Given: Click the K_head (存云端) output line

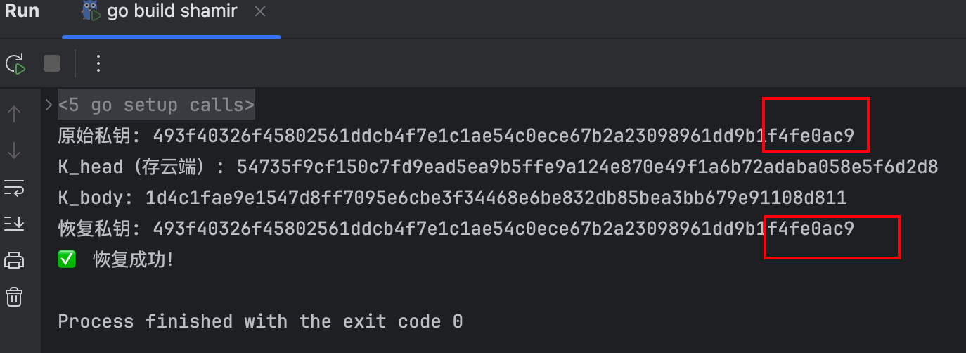Looking at the screenshot, I should (498, 167).
